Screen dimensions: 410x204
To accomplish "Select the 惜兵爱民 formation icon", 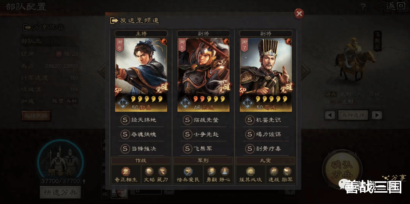I will click(188, 171).
